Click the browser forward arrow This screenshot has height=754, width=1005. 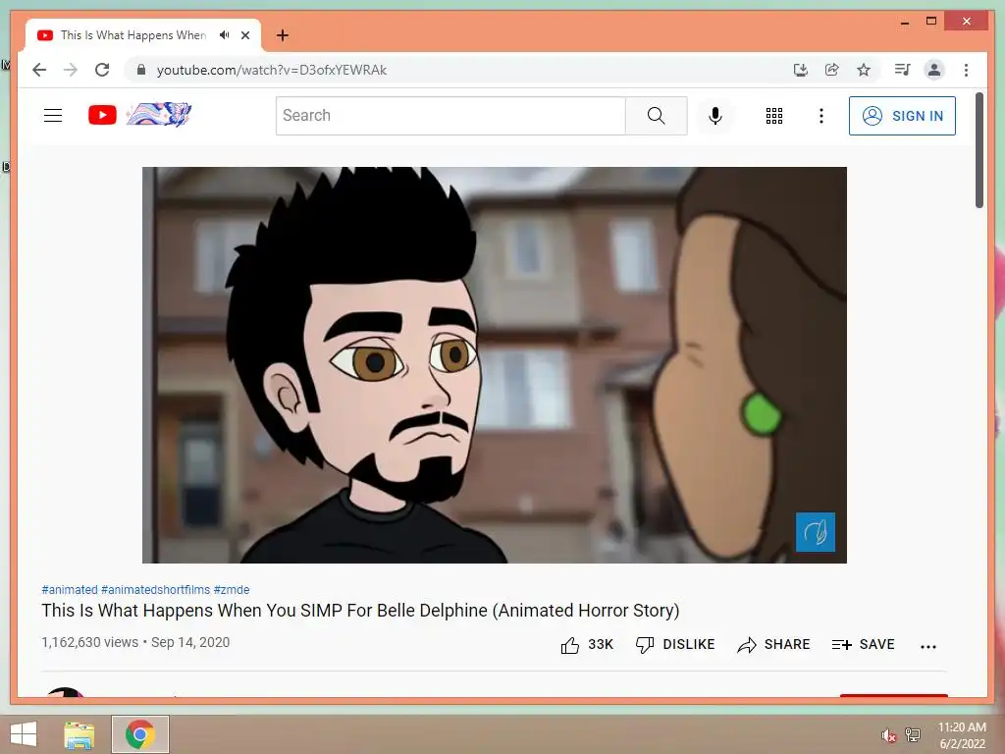coord(71,70)
